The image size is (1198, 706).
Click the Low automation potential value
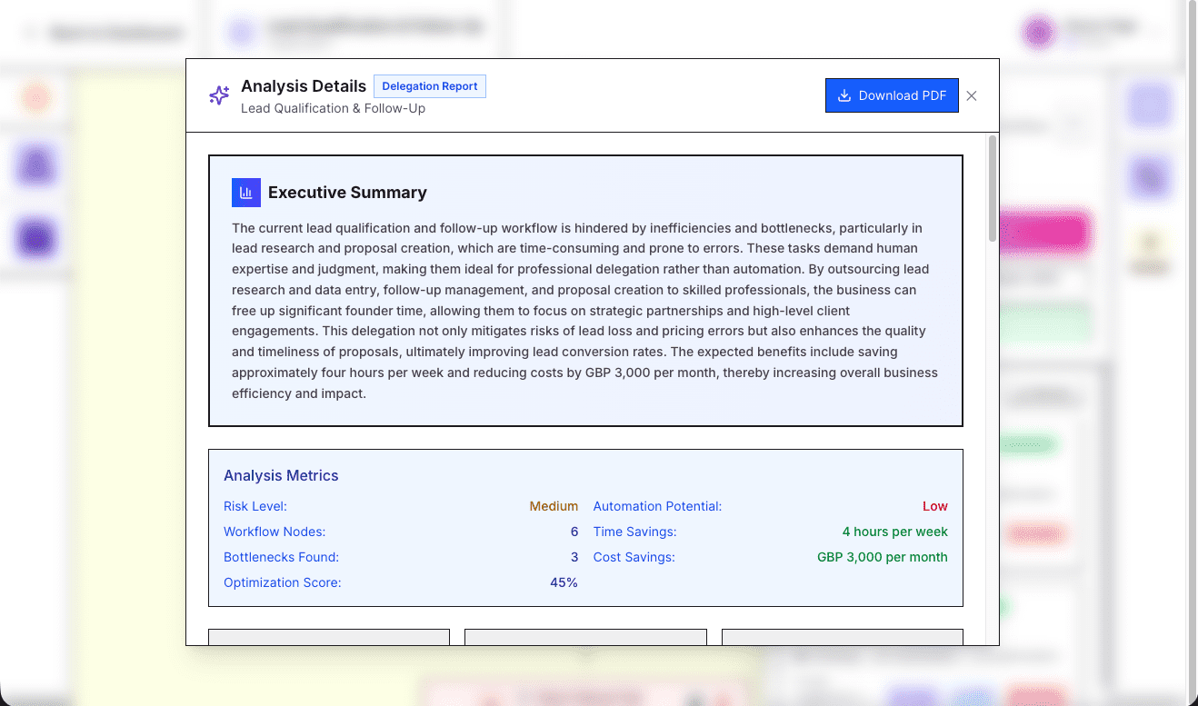tap(934, 506)
